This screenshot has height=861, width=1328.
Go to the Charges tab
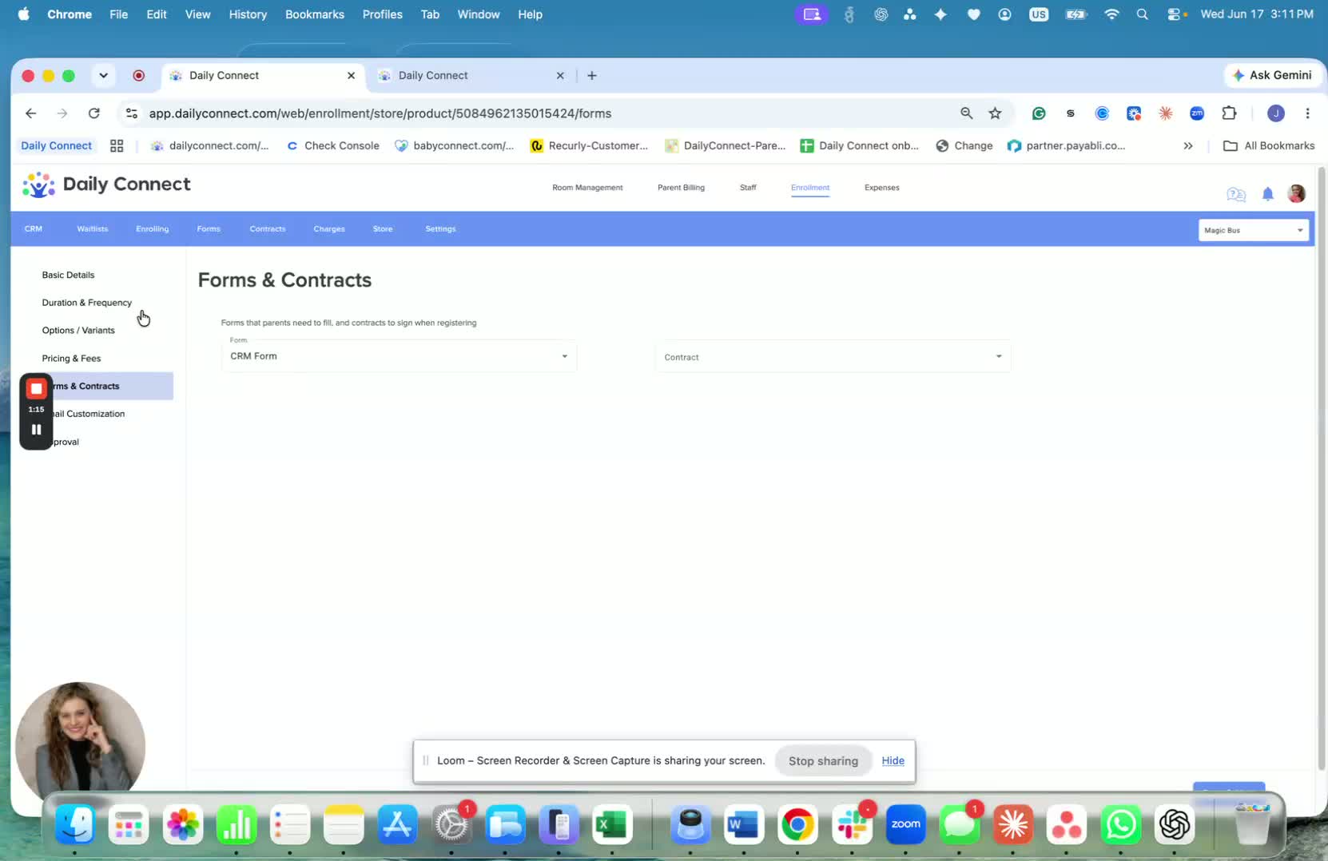tap(329, 228)
